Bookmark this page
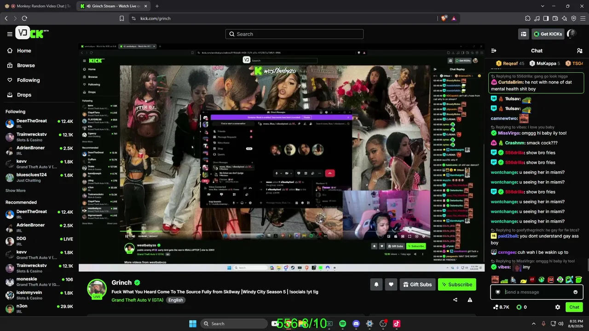Image resolution: width=589 pixels, height=331 pixels. click(121, 18)
